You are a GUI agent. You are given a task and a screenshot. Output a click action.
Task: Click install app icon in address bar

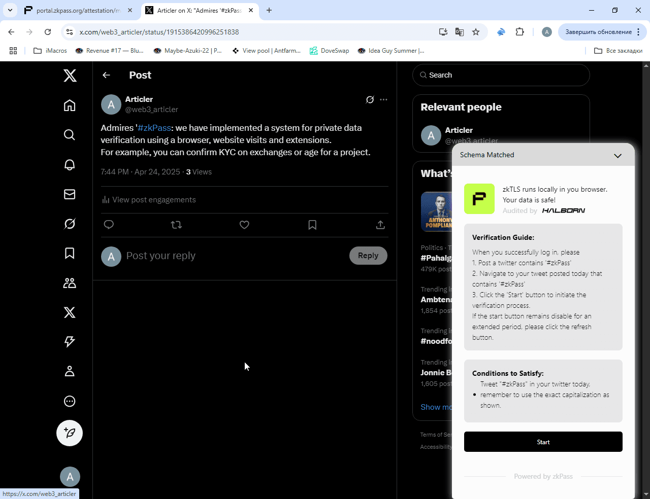pyautogui.click(x=443, y=32)
